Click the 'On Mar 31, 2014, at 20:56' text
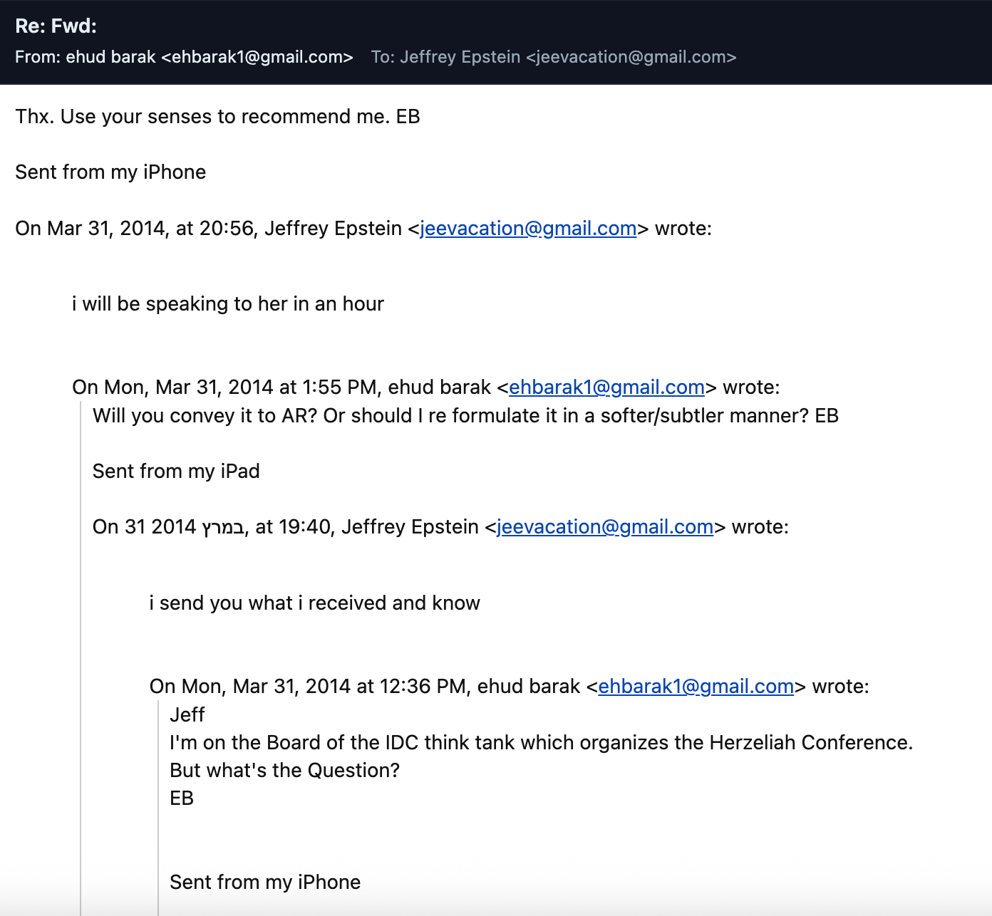This screenshot has width=992, height=916. (x=135, y=228)
